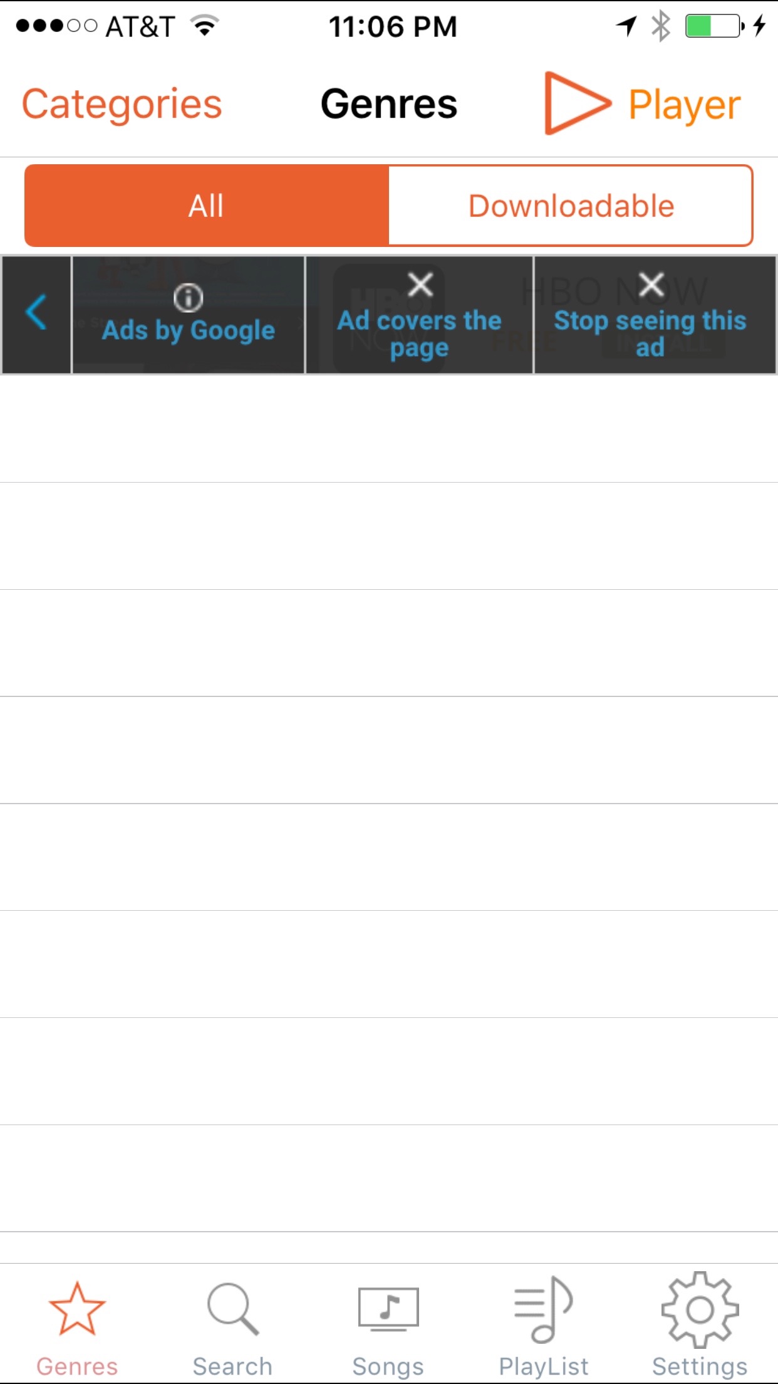Open Search magnifier in bottom bar
Image resolution: width=778 pixels, height=1384 pixels.
click(232, 1309)
